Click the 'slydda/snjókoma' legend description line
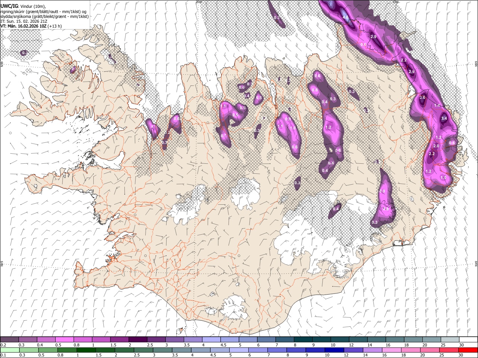This screenshot has width=478, height=358. pyautogui.click(x=44, y=16)
